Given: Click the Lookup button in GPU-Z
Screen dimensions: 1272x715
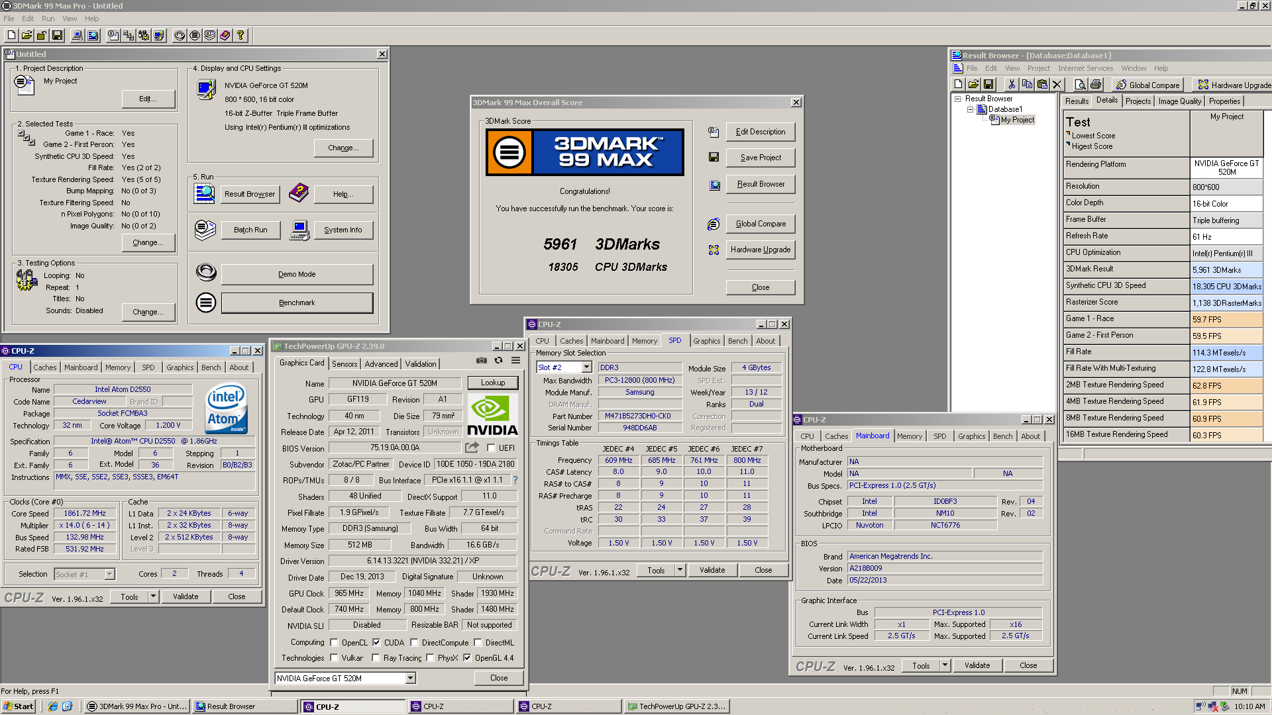Looking at the screenshot, I should (493, 383).
